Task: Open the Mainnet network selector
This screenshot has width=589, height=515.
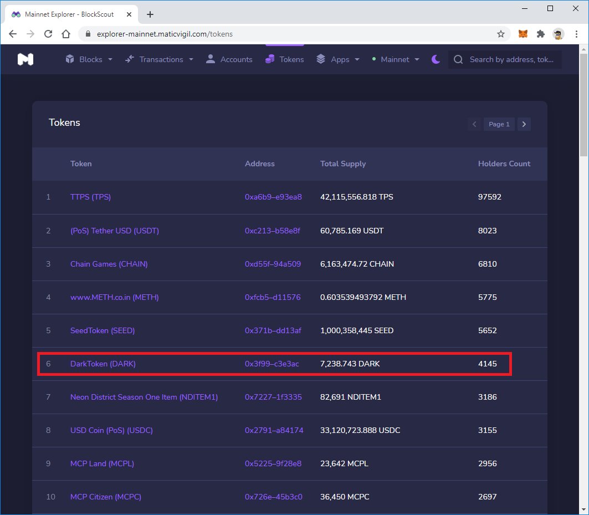Action: [395, 59]
